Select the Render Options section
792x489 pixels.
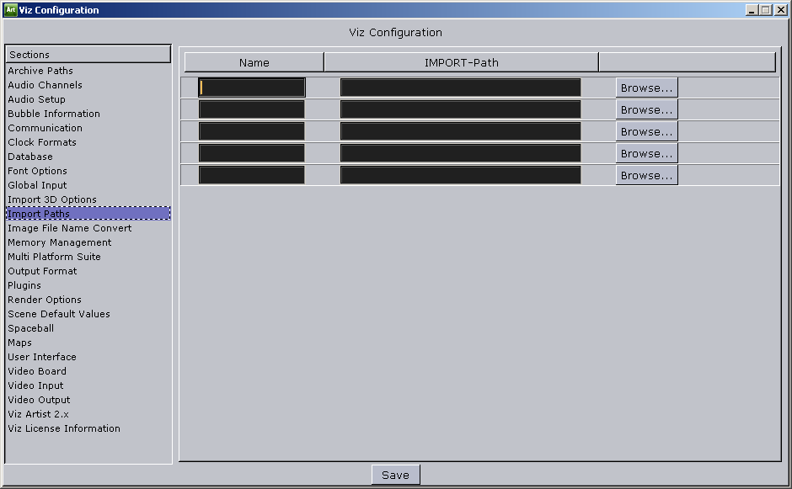coord(45,300)
